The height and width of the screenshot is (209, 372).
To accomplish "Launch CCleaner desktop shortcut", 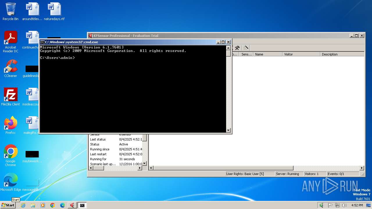I will click(10, 69).
